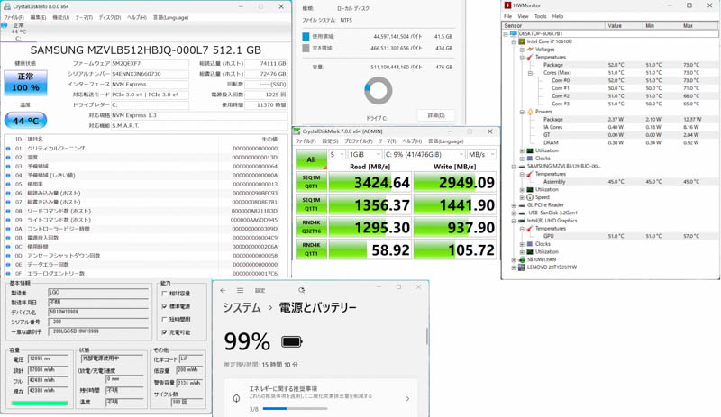Click the Intel Core i7 10610U CPU icon
Viewport: 721px width, 417px height.
click(x=522, y=41)
